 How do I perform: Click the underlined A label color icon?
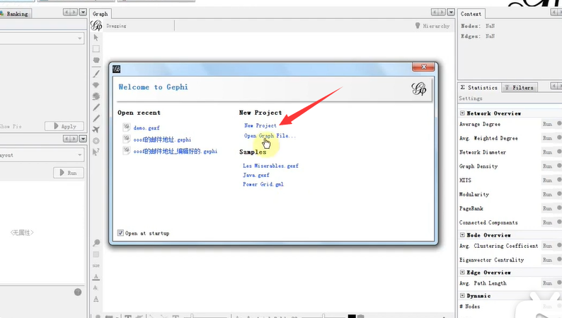(96, 277)
